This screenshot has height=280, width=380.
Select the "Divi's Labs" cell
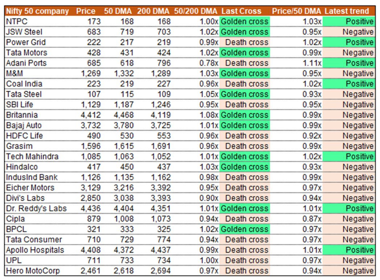click(x=25, y=198)
